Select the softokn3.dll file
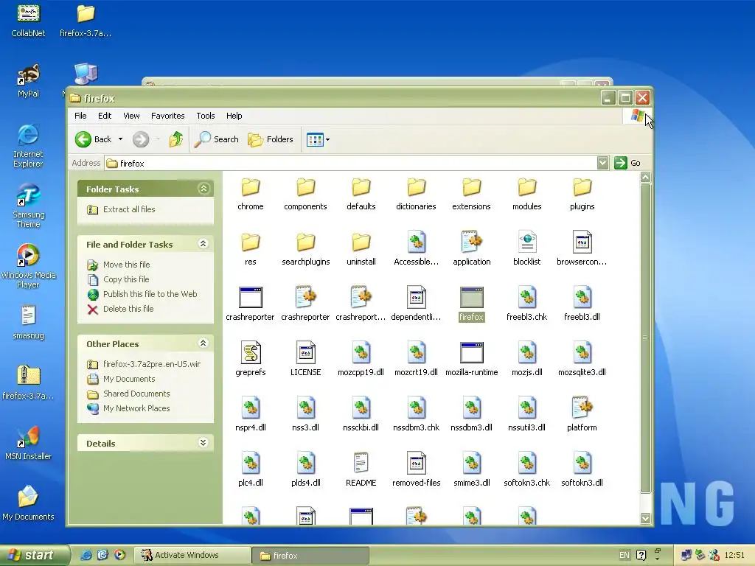This screenshot has width=755, height=566. click(582, 470)
